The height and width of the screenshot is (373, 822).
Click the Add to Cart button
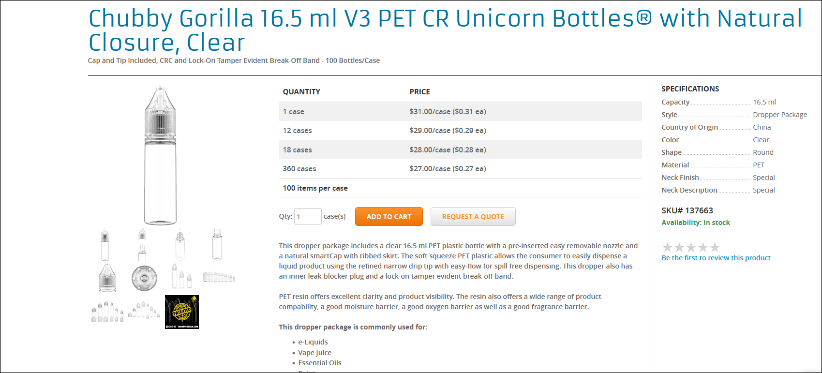[389, 217]
